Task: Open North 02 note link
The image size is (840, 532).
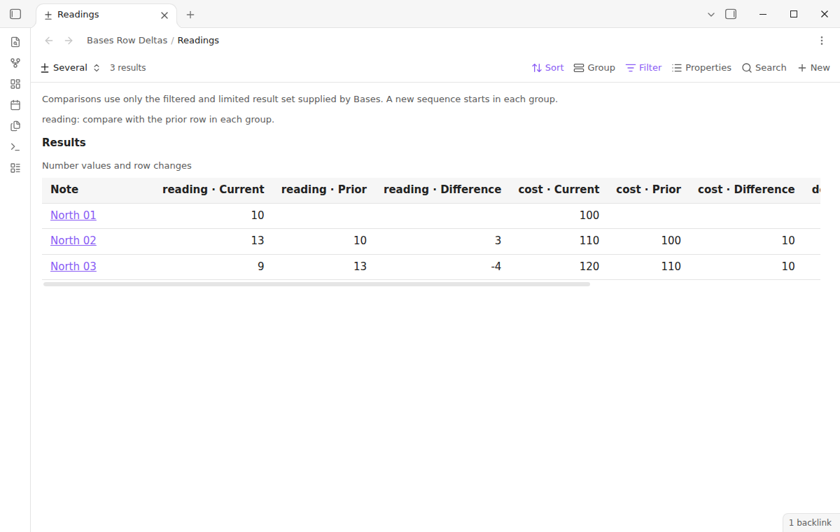Action: 73,241
